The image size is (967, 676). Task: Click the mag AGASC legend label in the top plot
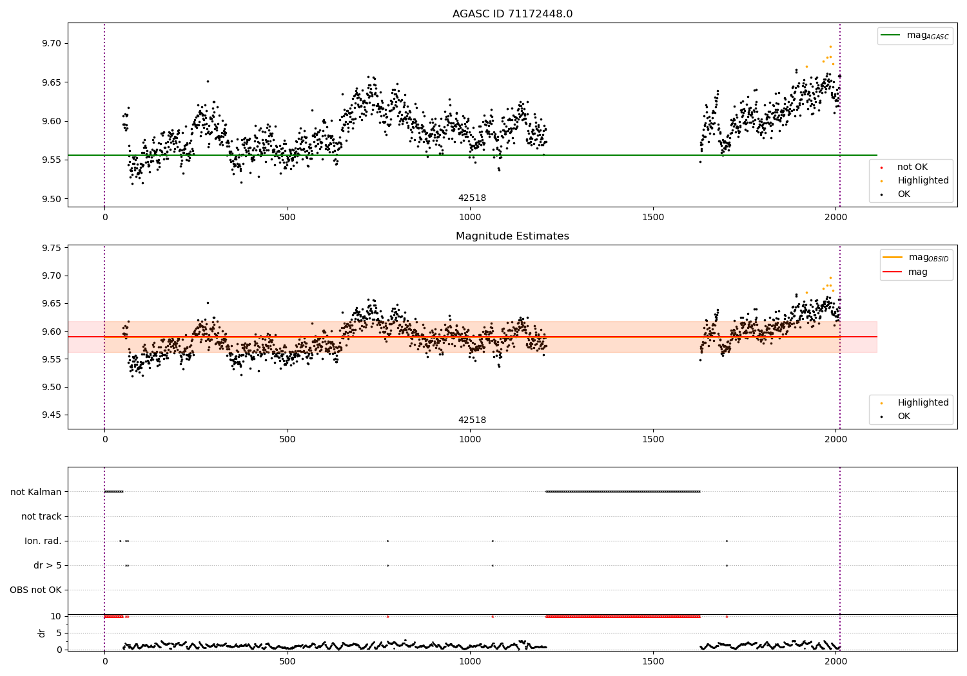[928, 35]
